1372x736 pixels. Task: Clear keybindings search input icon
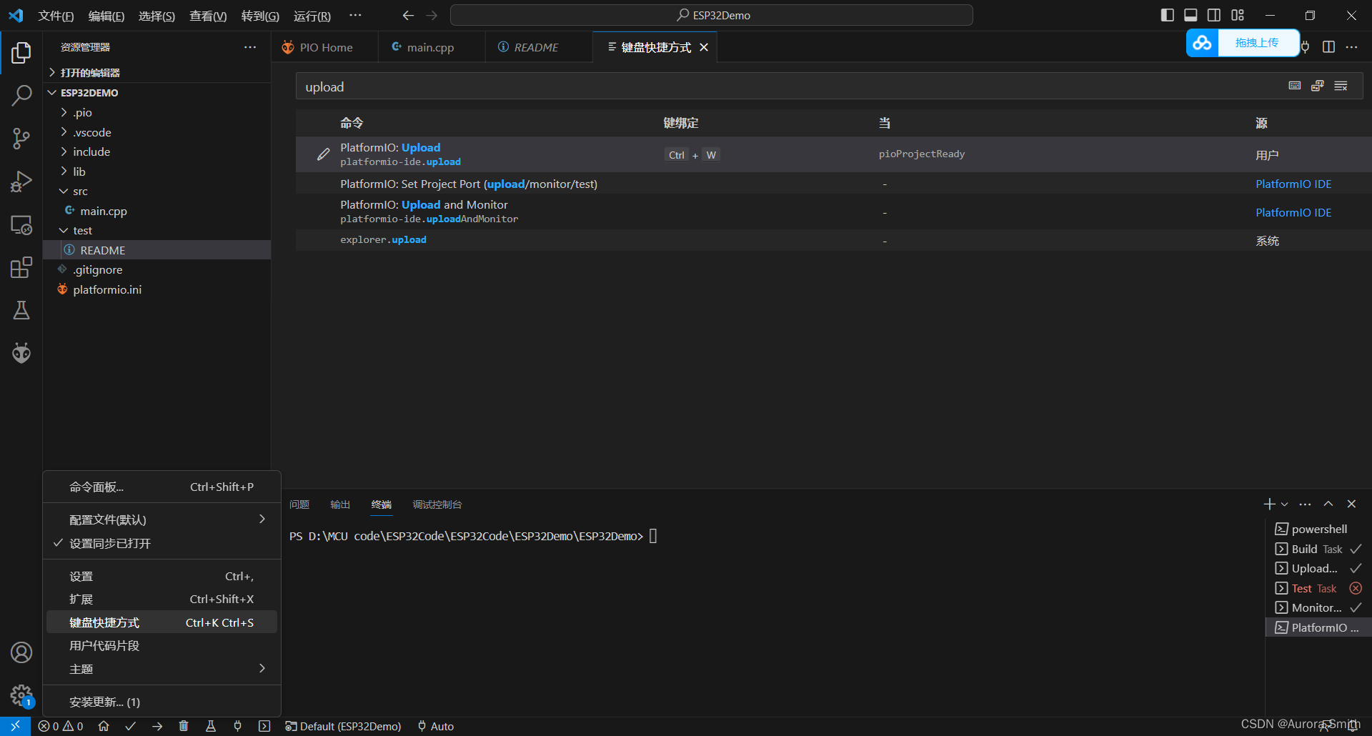point(1341,86)
